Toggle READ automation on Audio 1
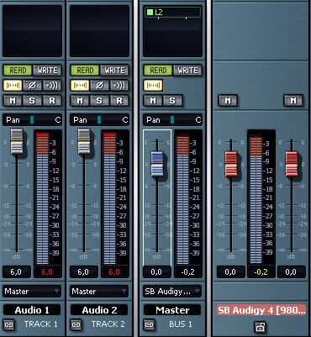The height and width of the screenshot is (337, 311). pyautogui.click(x=18, y=71)
